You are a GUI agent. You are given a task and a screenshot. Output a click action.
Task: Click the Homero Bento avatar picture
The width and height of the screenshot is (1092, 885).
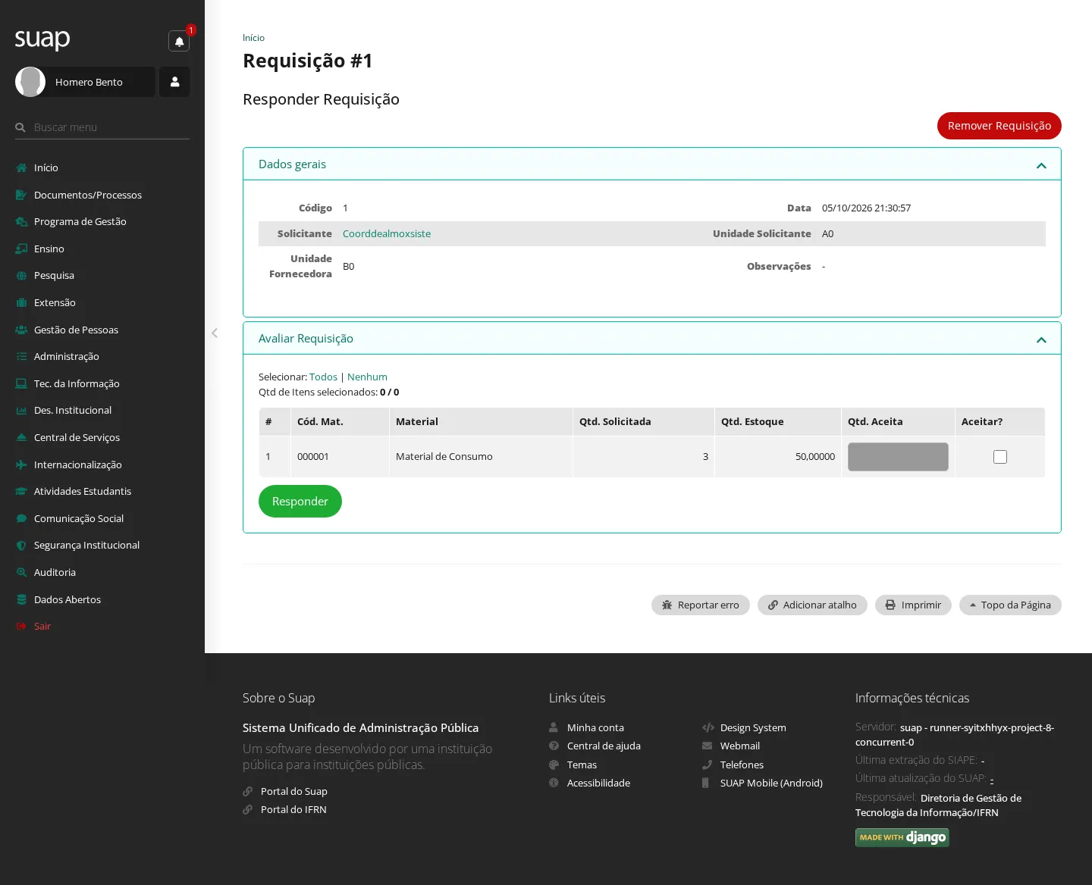pyautogui.click(x=30, y=82)
